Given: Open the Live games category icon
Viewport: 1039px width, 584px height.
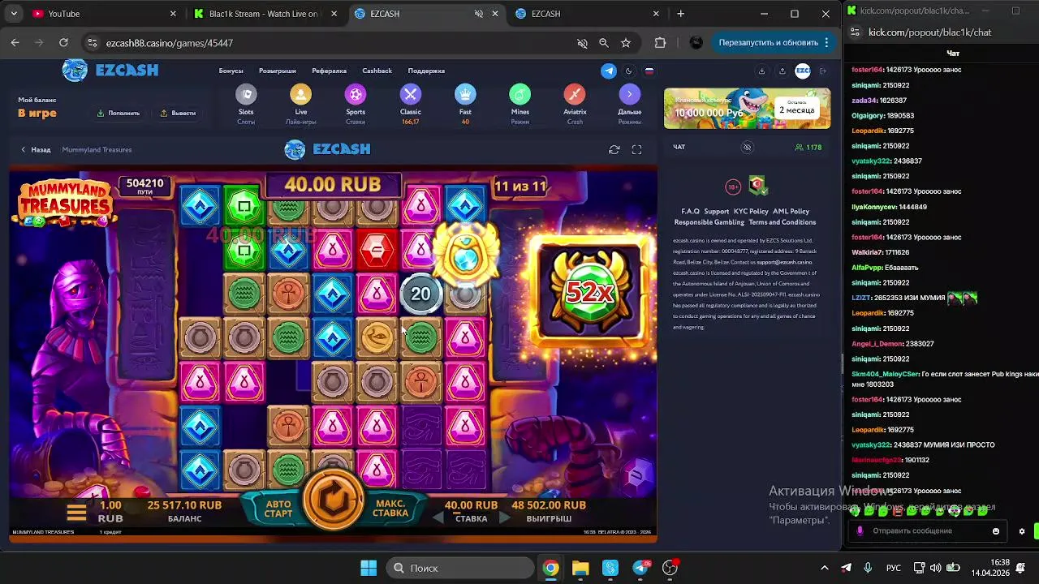Looking at the screenshot, I should point(301,95).
